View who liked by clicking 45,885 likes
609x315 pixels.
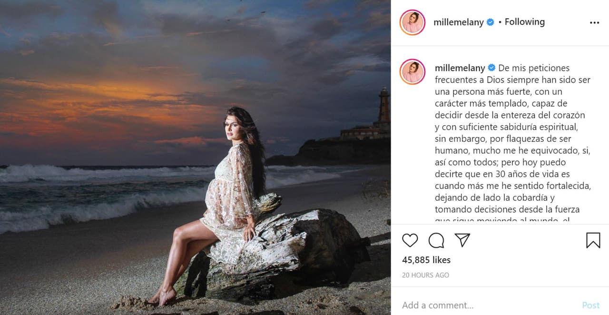pyautogui.click(x=426, y=260)
